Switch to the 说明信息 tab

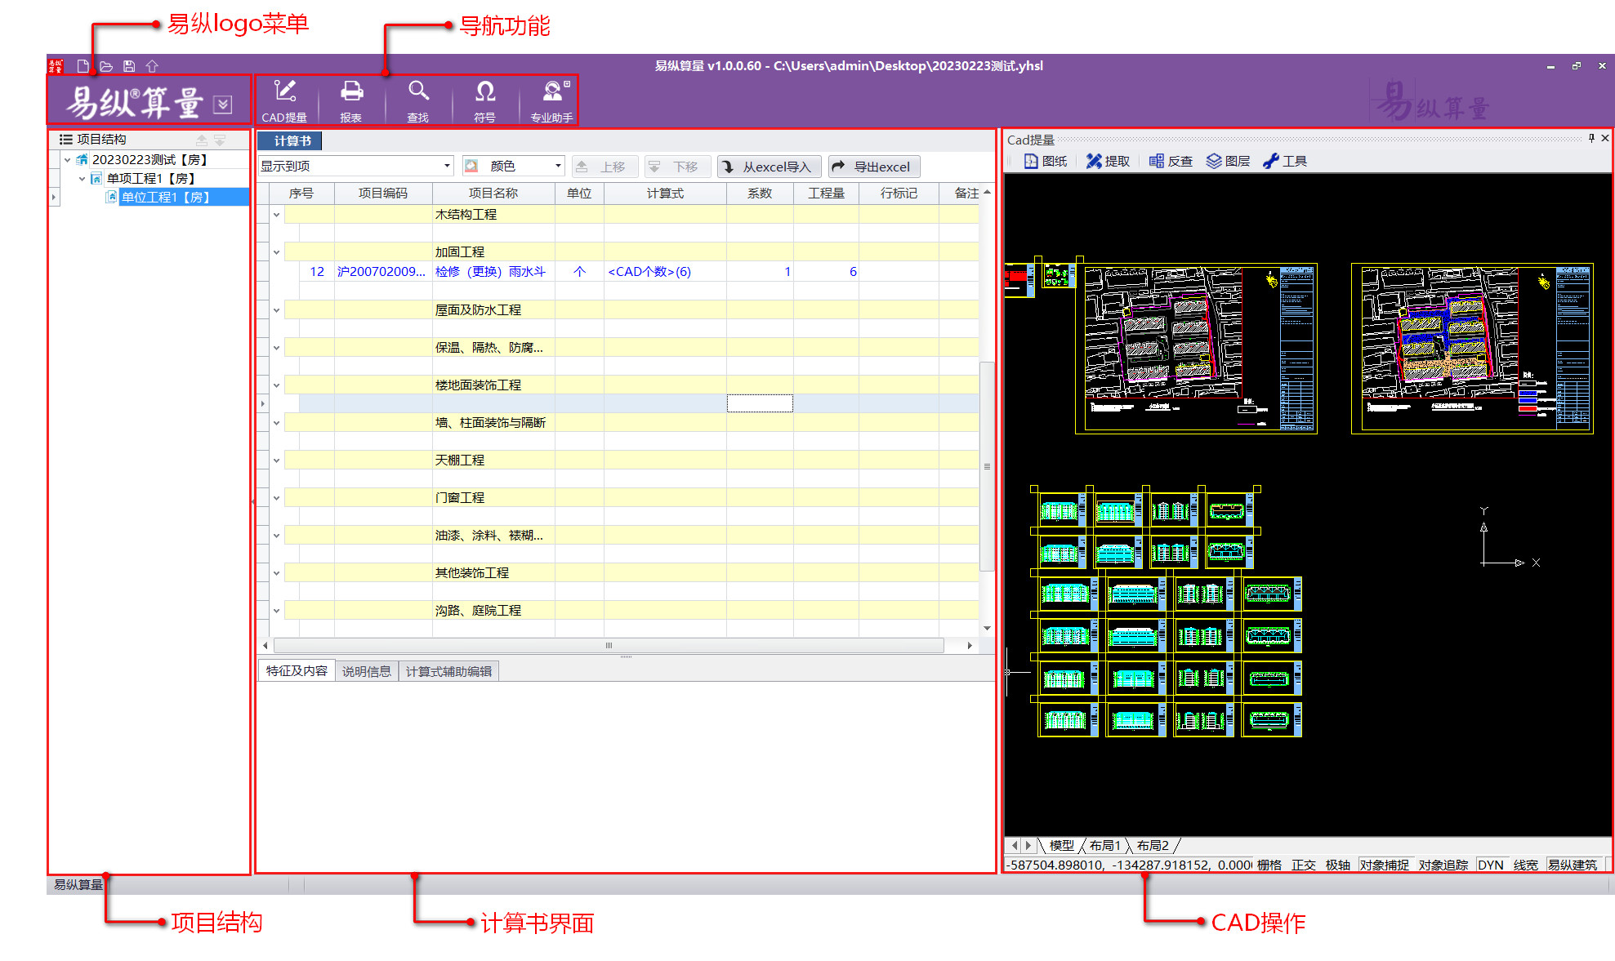366,671
